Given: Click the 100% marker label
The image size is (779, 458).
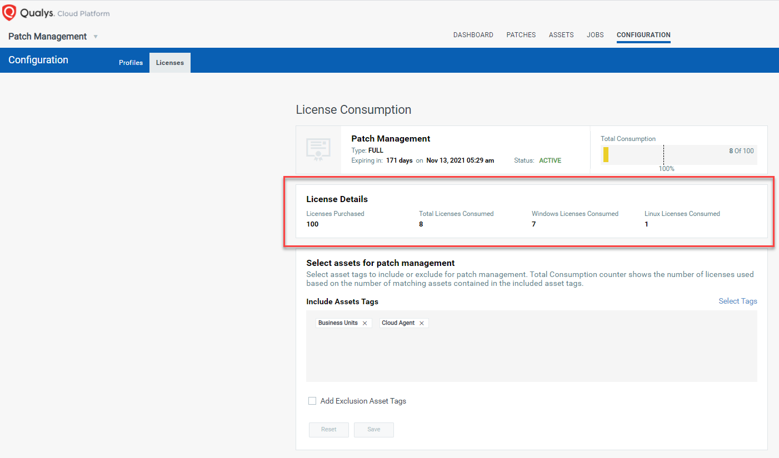Looking at the screenshot, I should (x=666, y=169).
